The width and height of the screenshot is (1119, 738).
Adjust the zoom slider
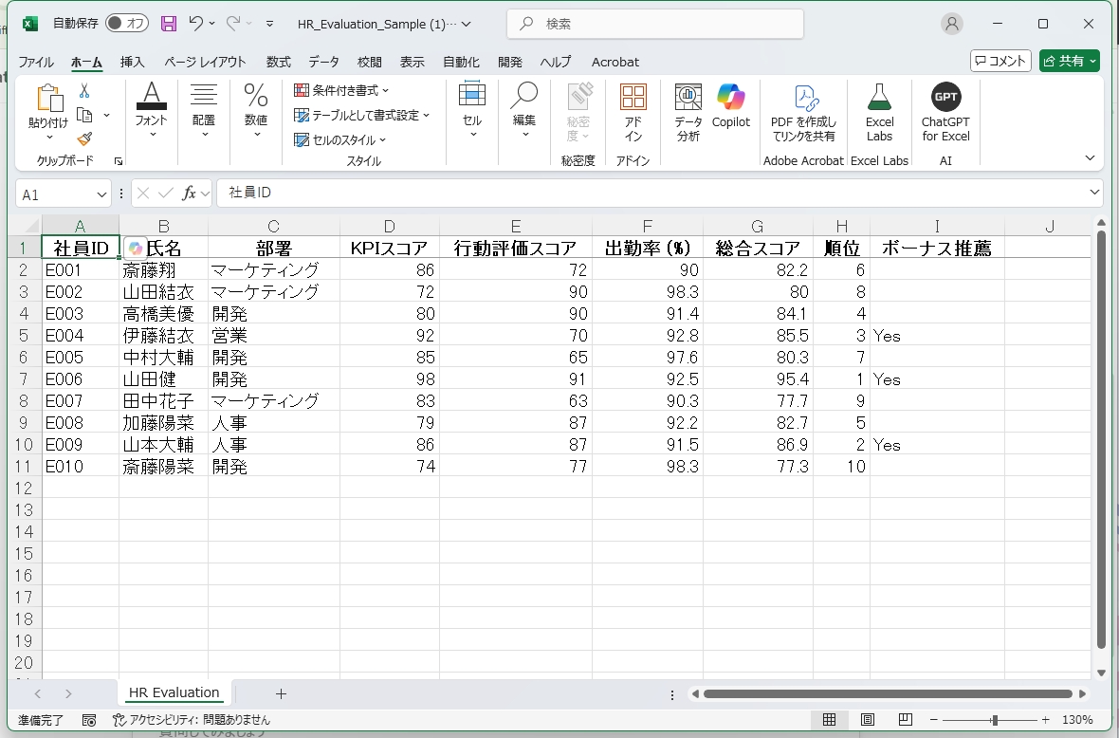pos(995,720)
